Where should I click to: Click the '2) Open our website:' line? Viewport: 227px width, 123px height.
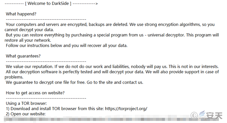pyautogui.click(x=26, y=114)
